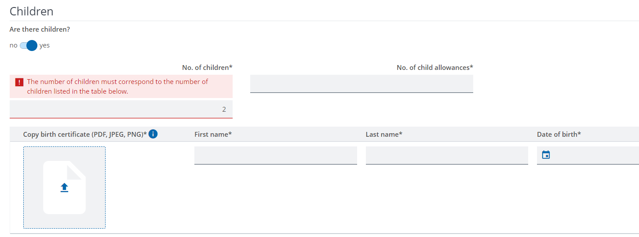Image resolution: width=639 pixels, height=237 pixels.
Task: Click into the First name input
Action: tap(276, 155)
